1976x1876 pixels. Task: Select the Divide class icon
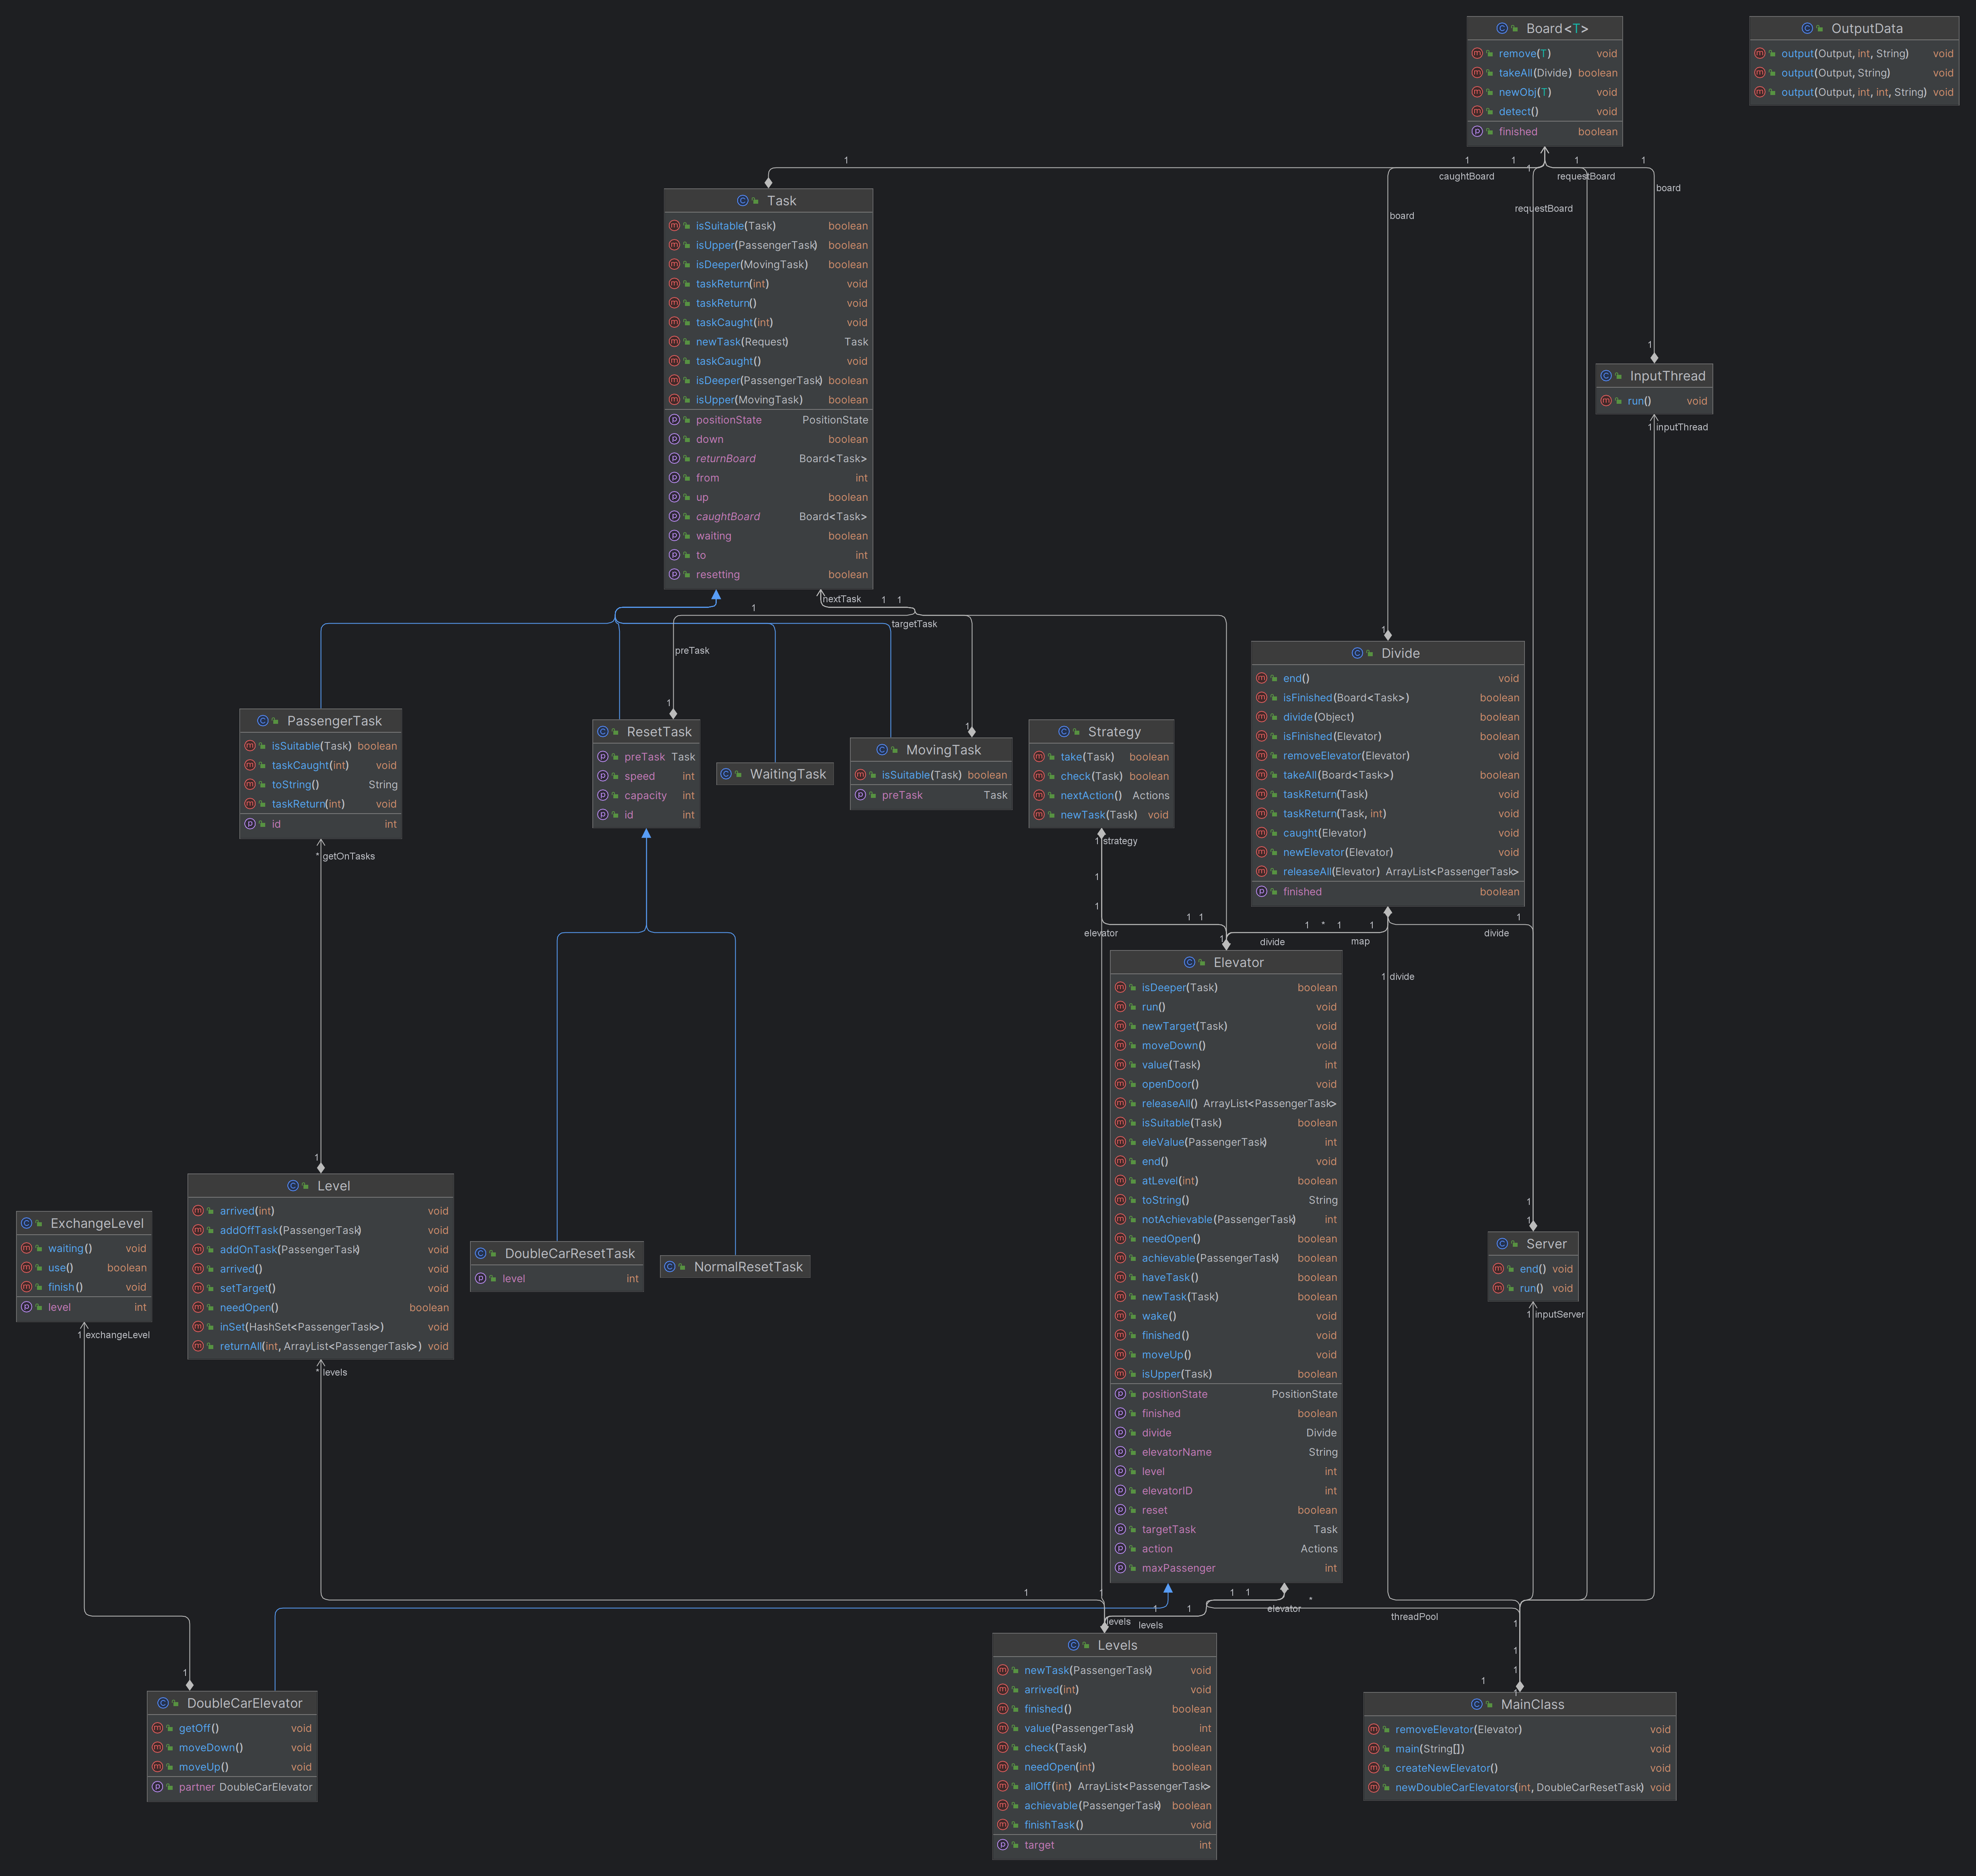(1357, 653)
